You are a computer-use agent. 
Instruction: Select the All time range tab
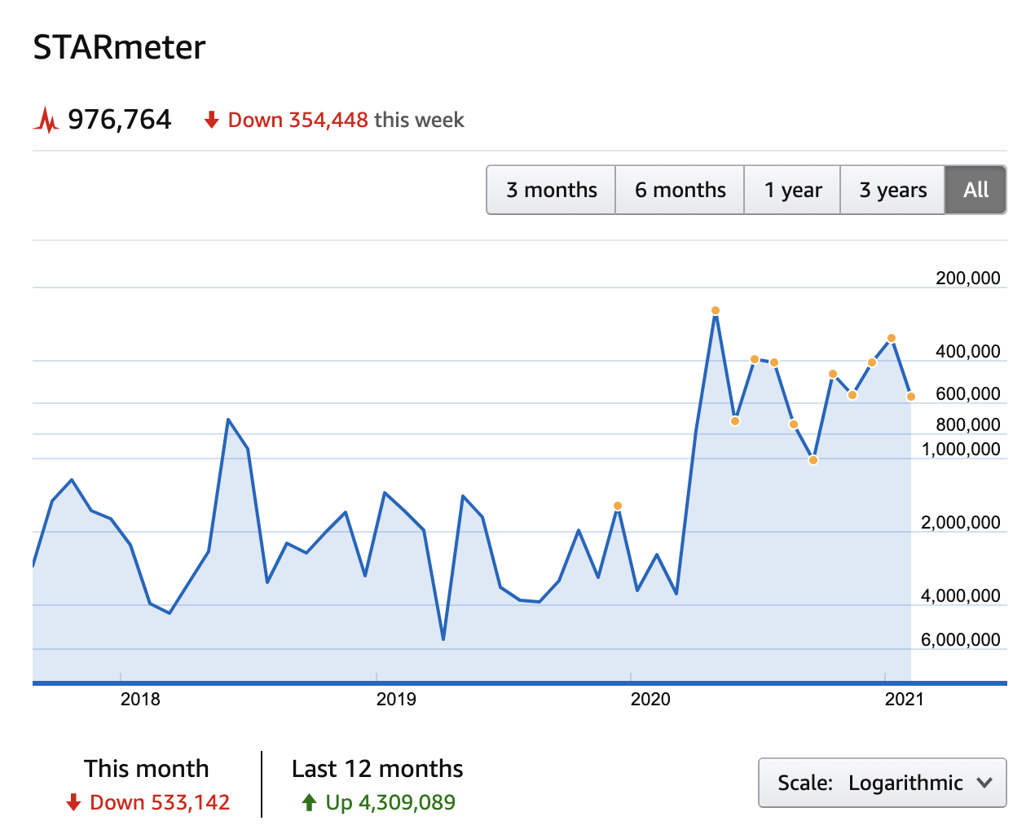click(976, 190)
